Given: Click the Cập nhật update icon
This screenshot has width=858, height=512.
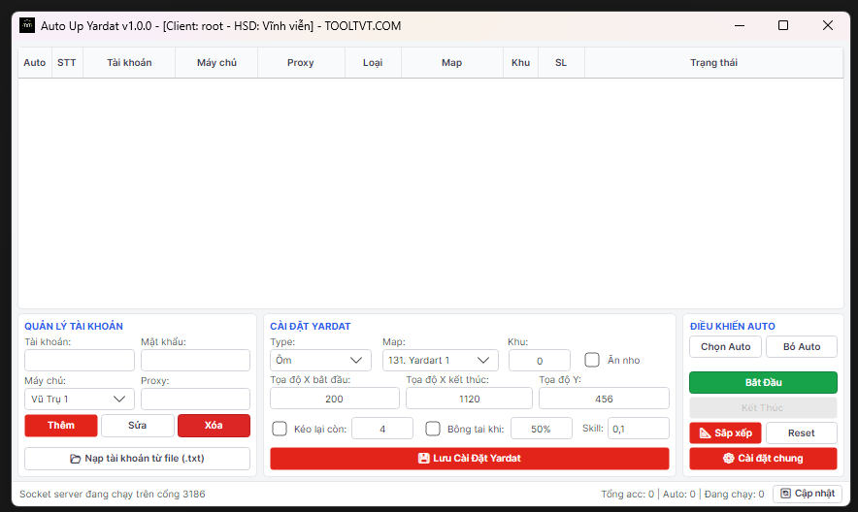Looking at the screenshot, I should coord(785,494).
